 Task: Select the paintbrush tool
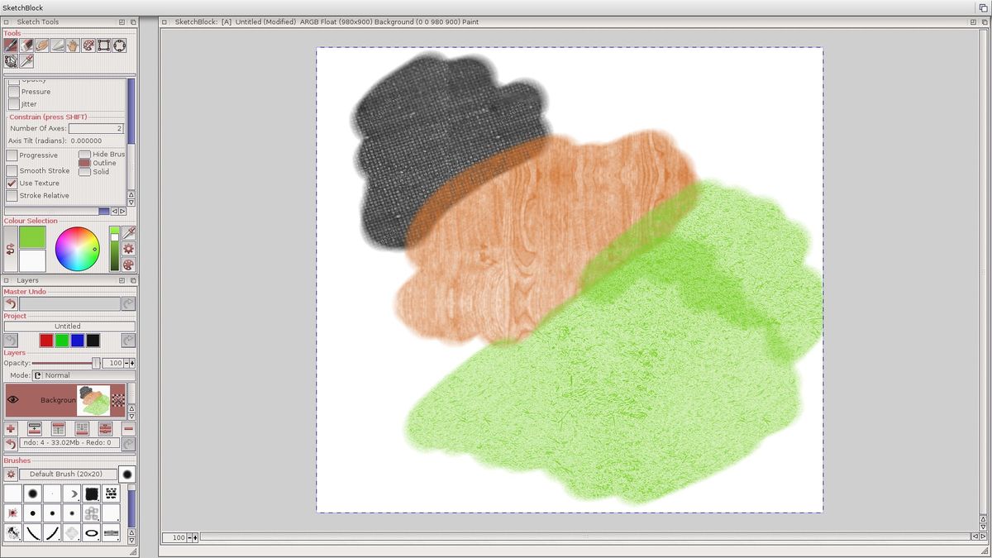[x=11, y=45]
